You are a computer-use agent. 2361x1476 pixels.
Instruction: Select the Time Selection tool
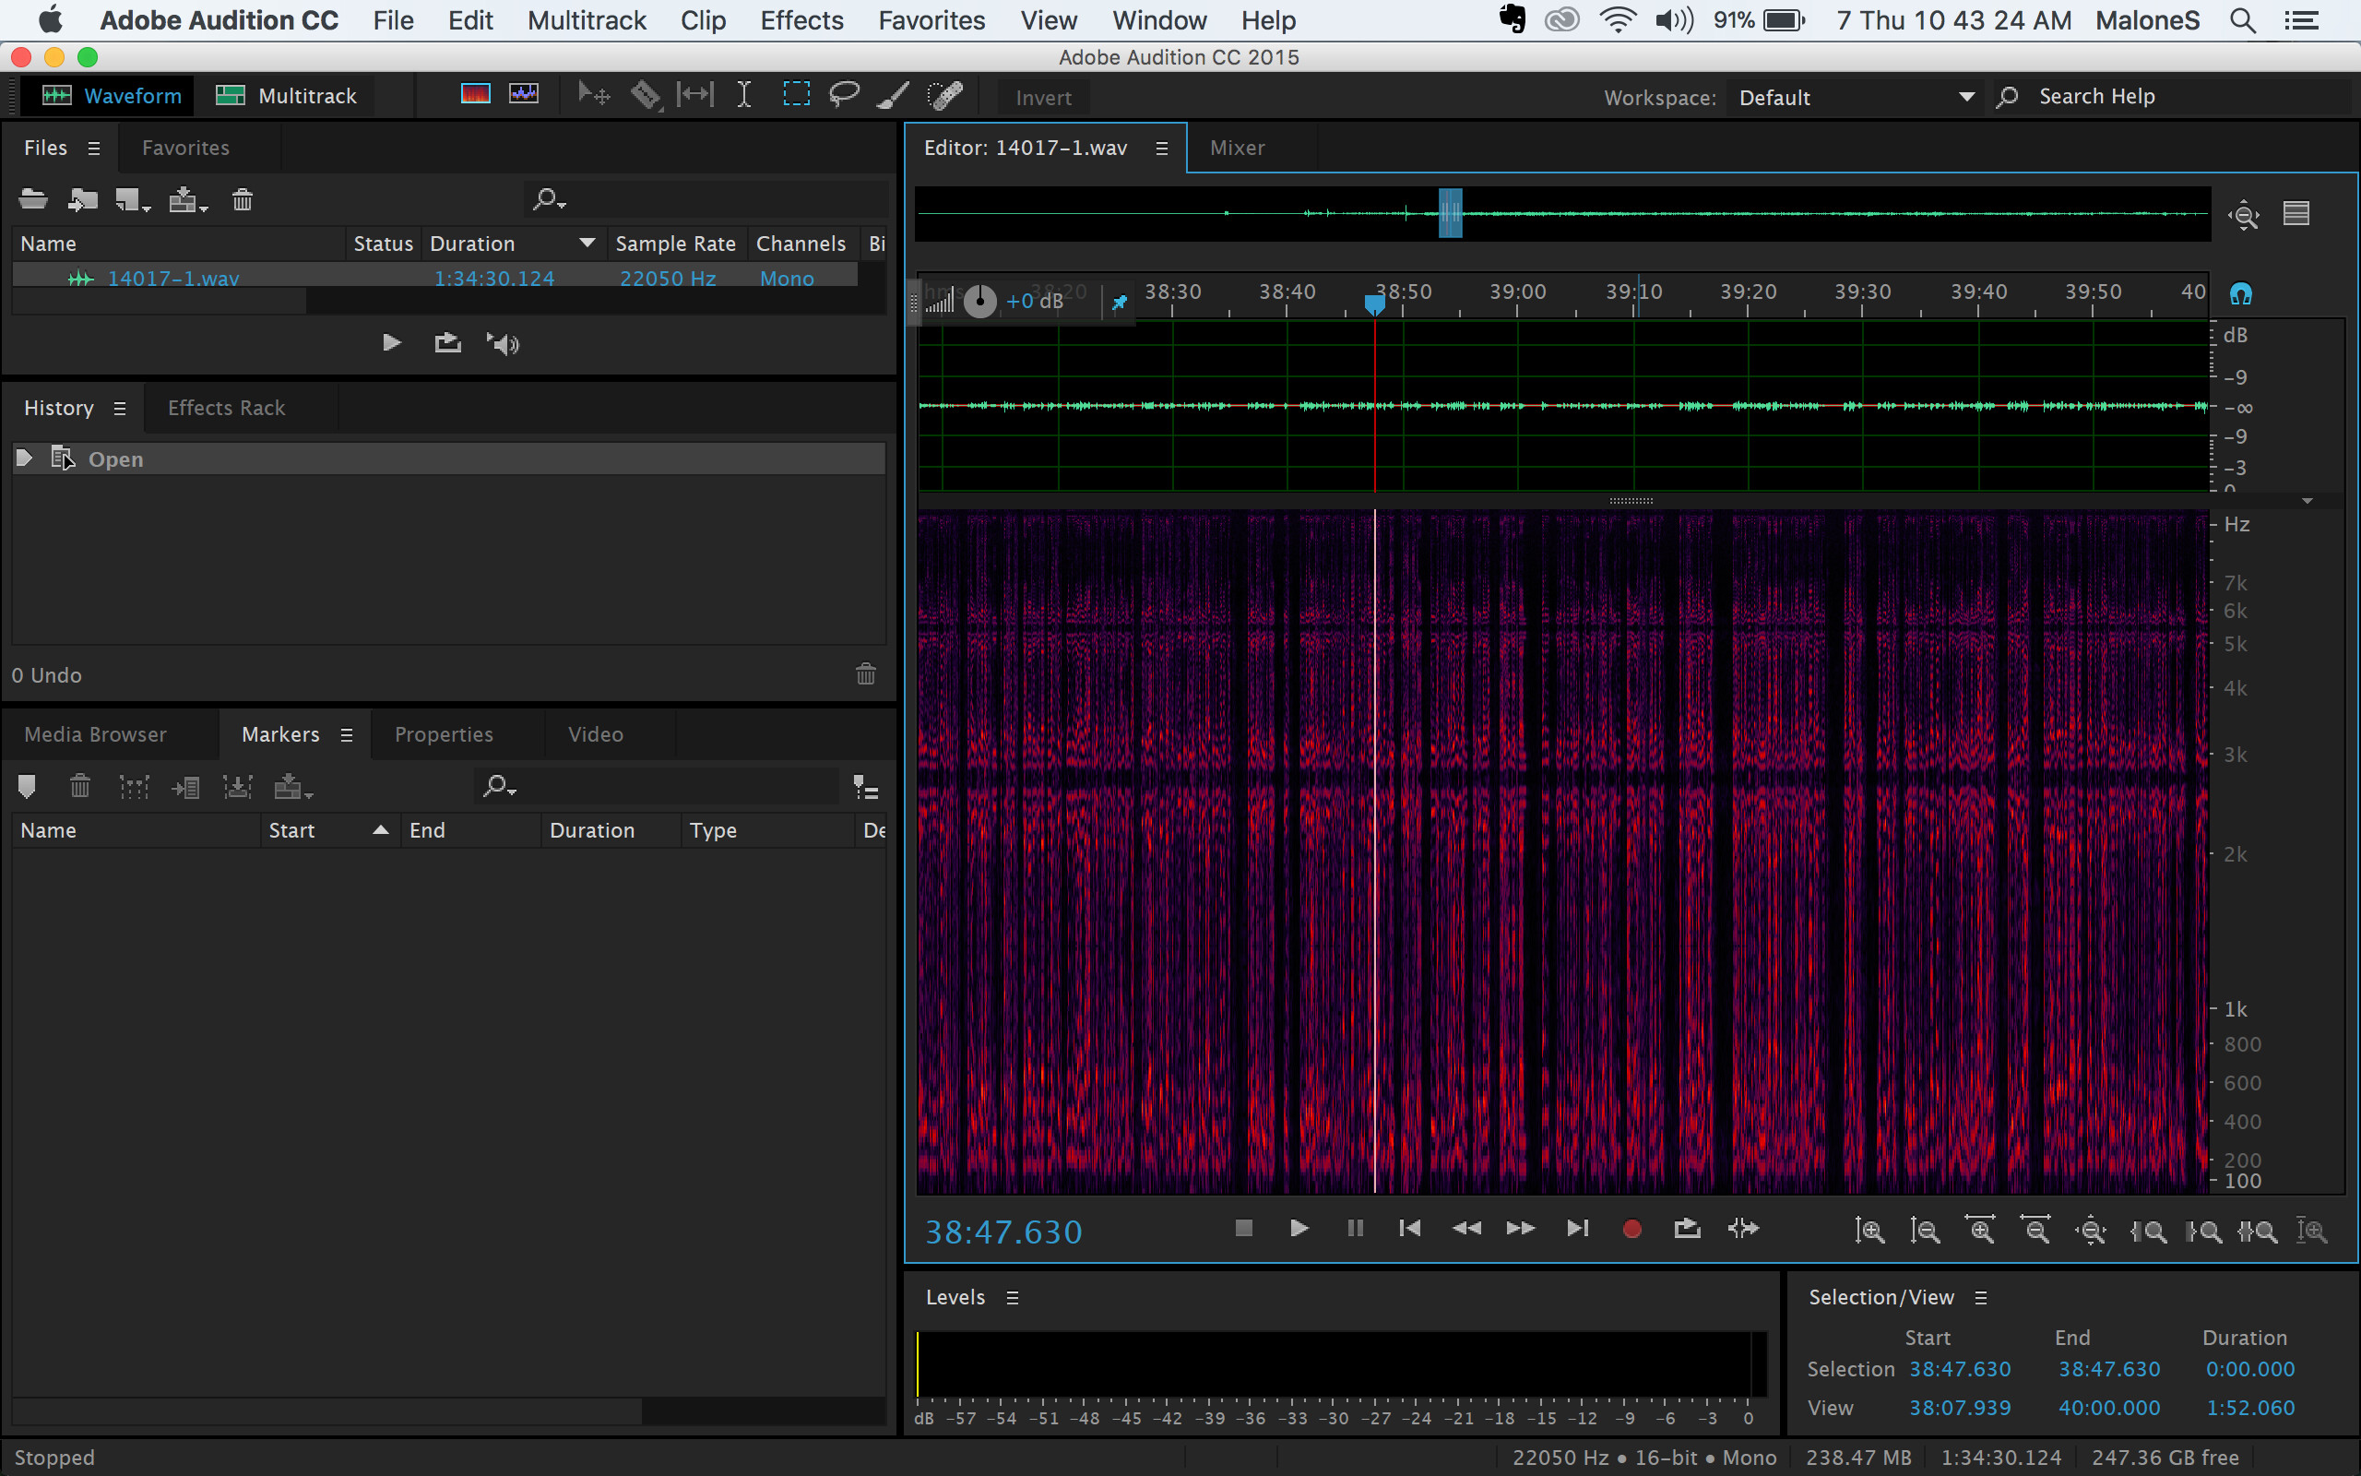pyautogui.click(x=743, y=95)
